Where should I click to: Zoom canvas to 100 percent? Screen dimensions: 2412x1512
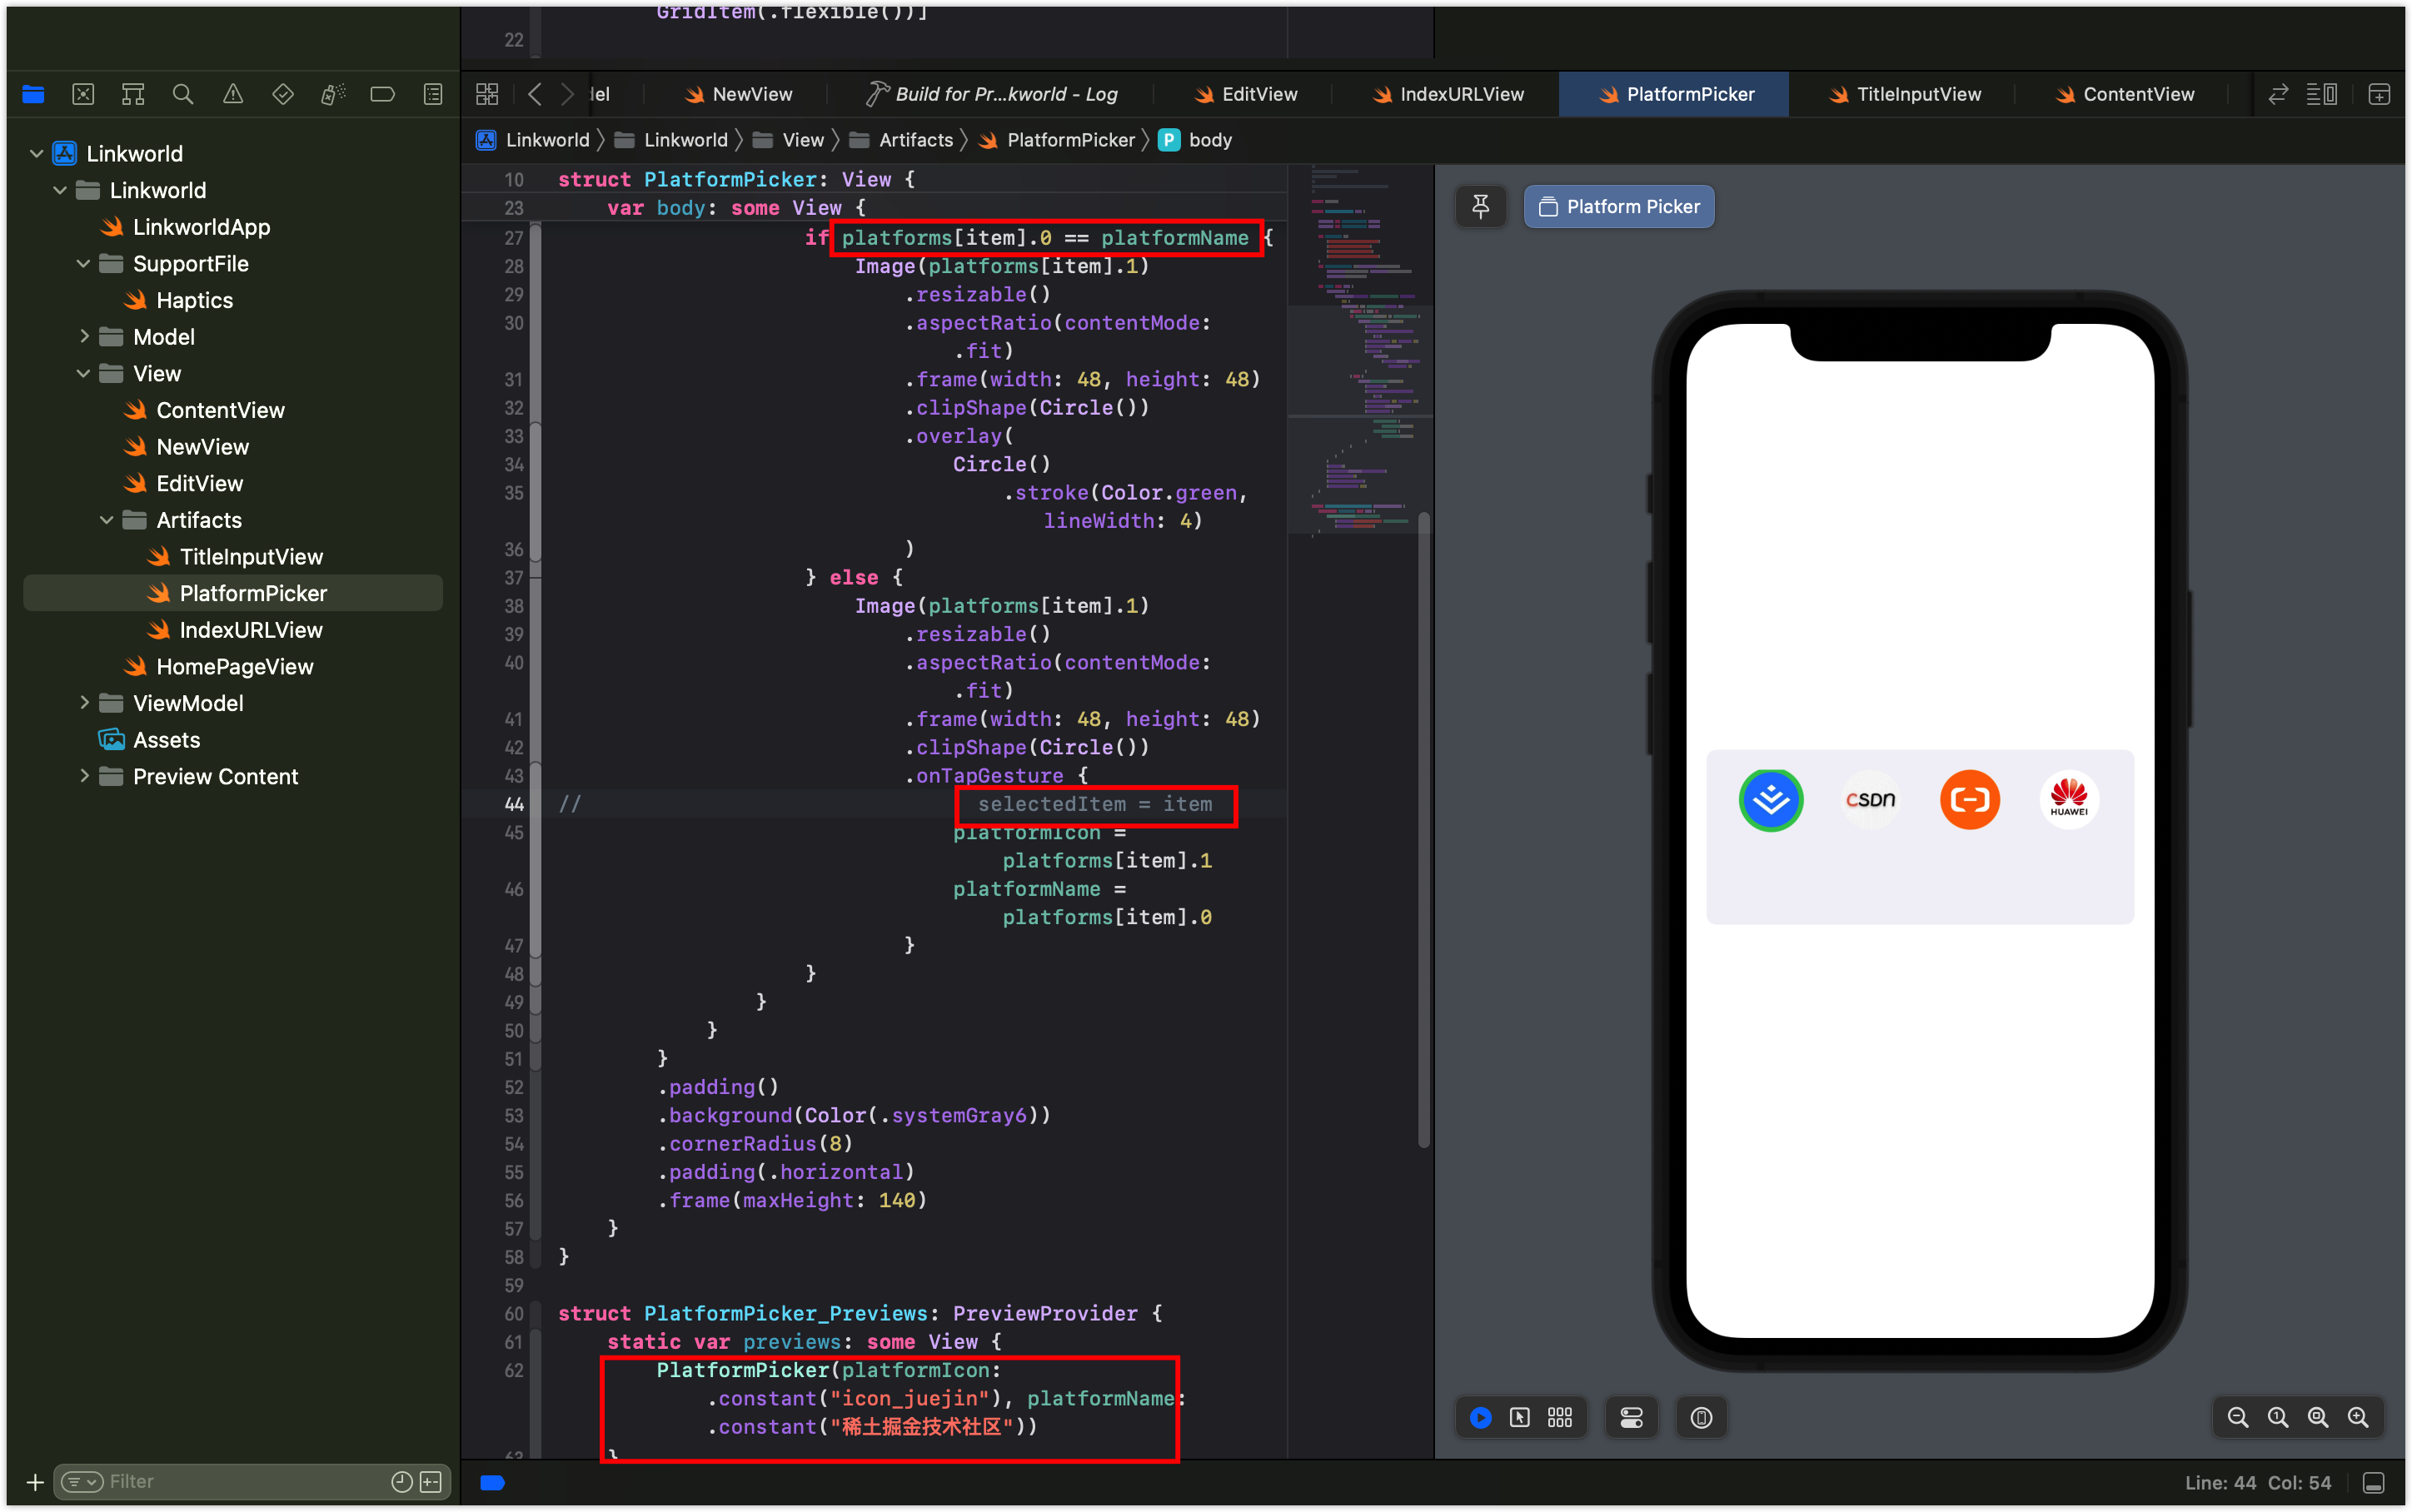2278,1417
